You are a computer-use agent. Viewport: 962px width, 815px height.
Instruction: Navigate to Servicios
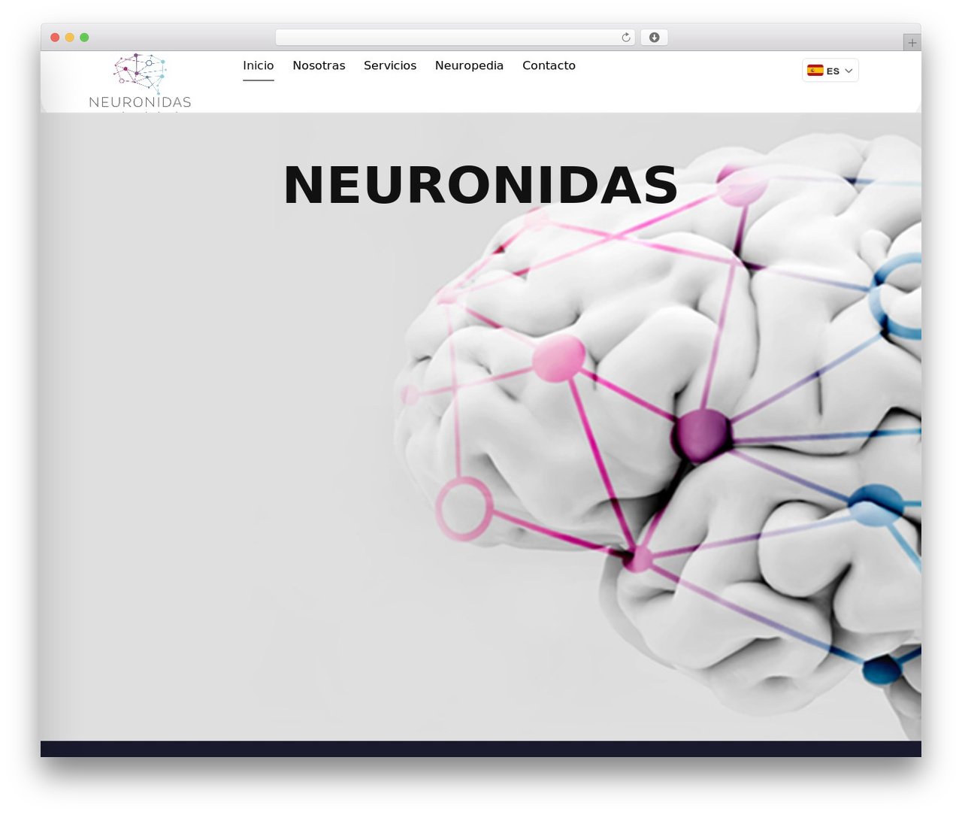(x=390, y=65)
